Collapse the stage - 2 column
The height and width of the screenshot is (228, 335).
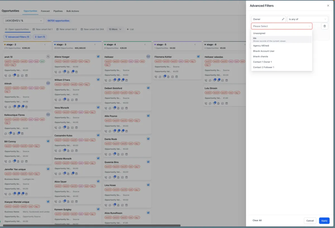point(45,44)
